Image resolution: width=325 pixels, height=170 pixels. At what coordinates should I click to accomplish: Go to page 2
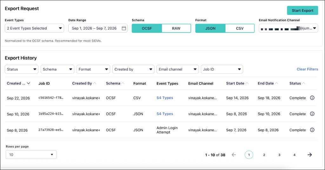tap(264, 155)
